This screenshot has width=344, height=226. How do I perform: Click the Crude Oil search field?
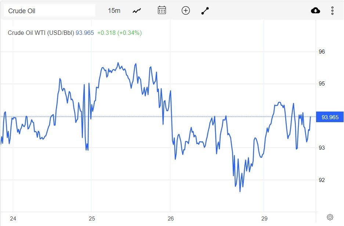(x=49, y=11)
